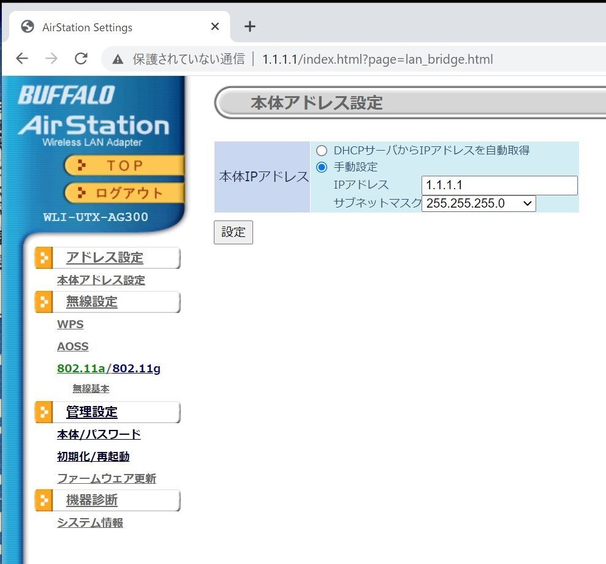Click the ログアウト logout button
Viewport: 606px width, 564px height.
(124, 193)
